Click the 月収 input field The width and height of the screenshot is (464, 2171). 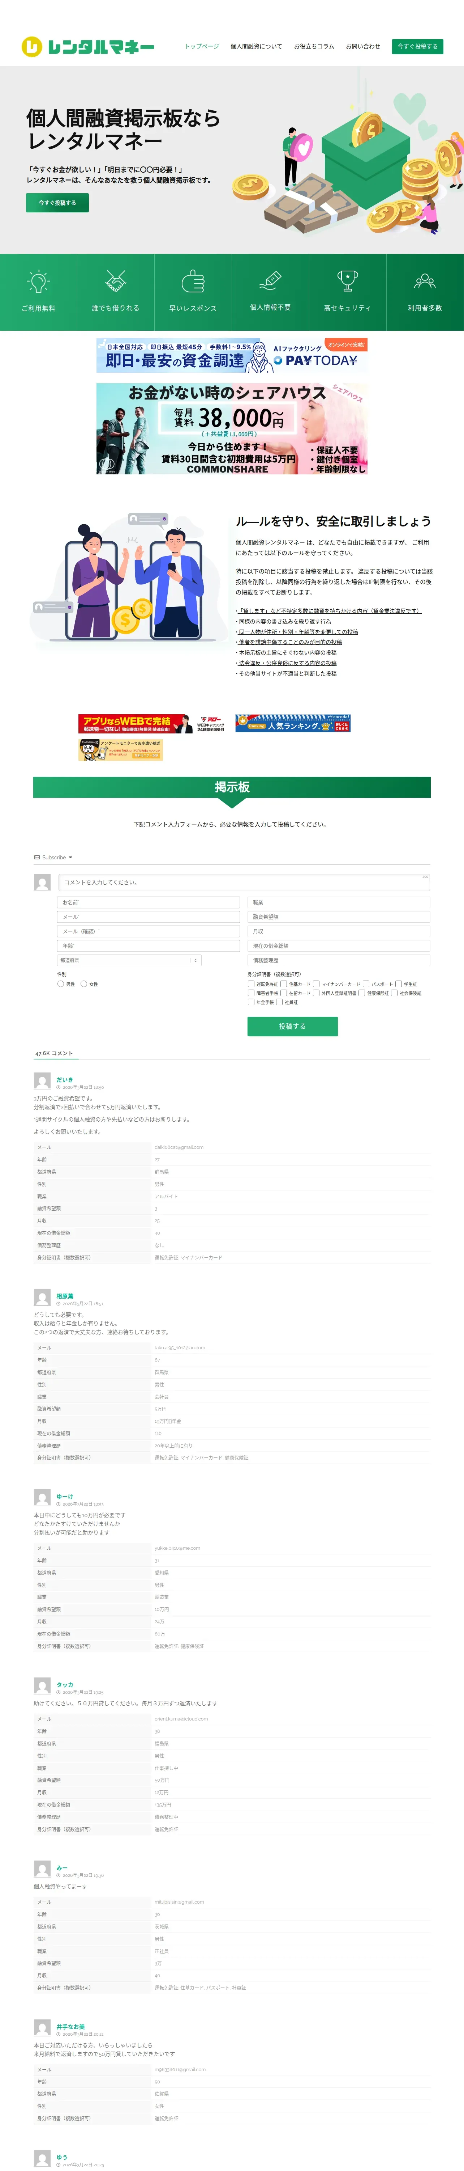click(339, 931)
